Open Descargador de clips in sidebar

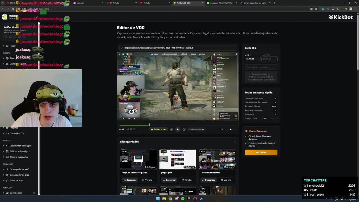click(x=19, y=175)
